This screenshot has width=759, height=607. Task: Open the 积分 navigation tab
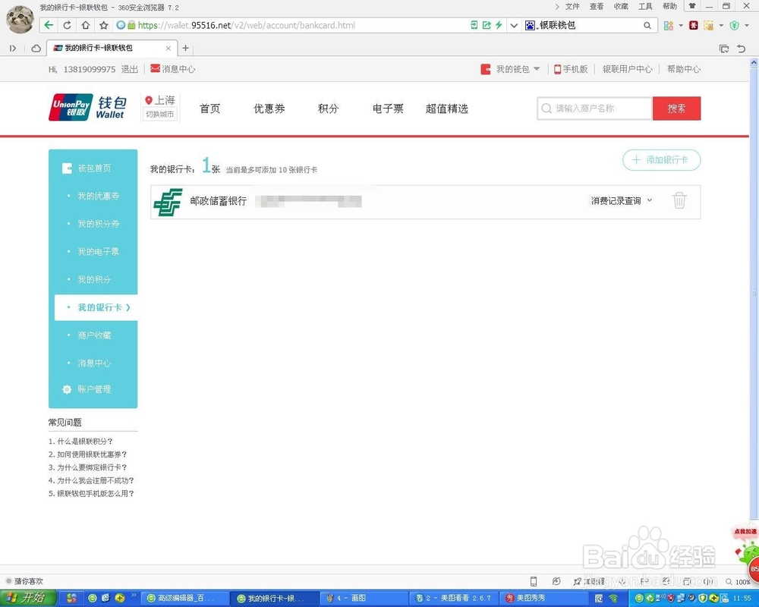[328, 109]
